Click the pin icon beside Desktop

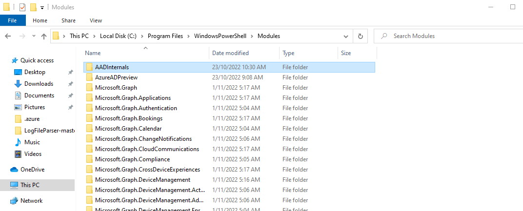[x=70, y=72]
